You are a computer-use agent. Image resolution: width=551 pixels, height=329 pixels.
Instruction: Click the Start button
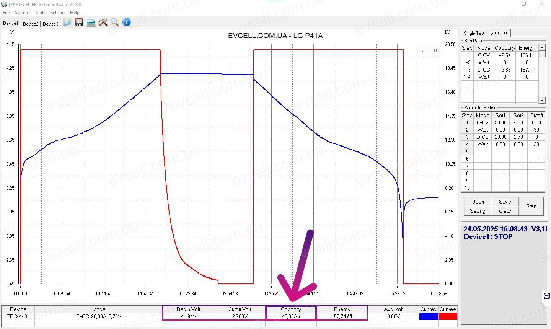pos(531,206)
